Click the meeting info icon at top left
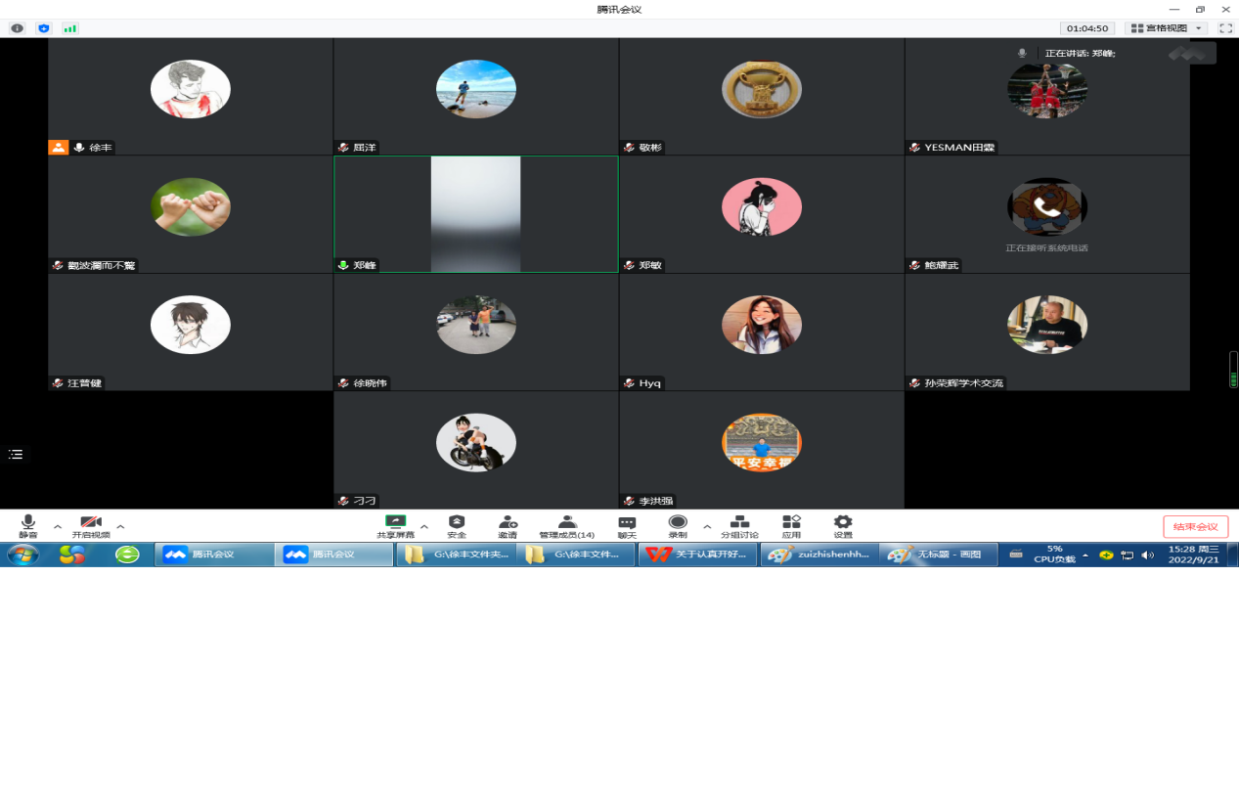Viewport: 1239px width, 799px height. [x=17, y=28]
